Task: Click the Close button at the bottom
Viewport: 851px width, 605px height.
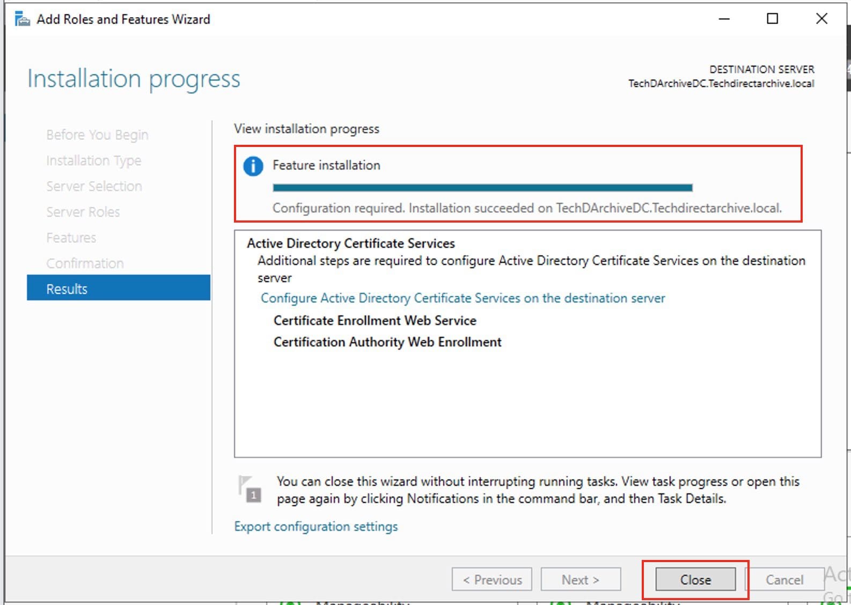Action: click(x=695, y=580)
